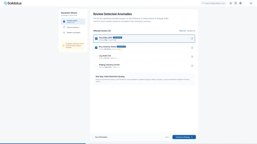Click the bottom wizard progress bar
This screenshot has width=257, height=144.
(x=128, y=144)
